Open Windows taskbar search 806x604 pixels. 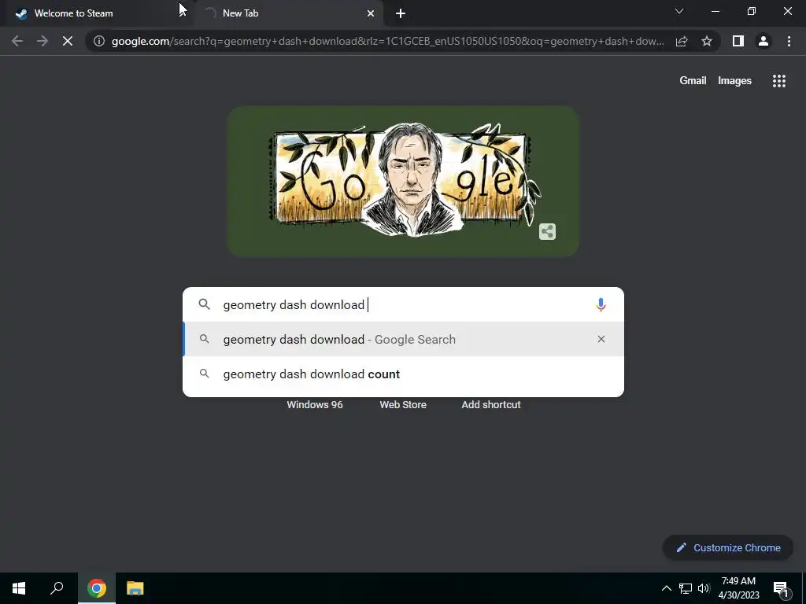[x=57, y=588]
